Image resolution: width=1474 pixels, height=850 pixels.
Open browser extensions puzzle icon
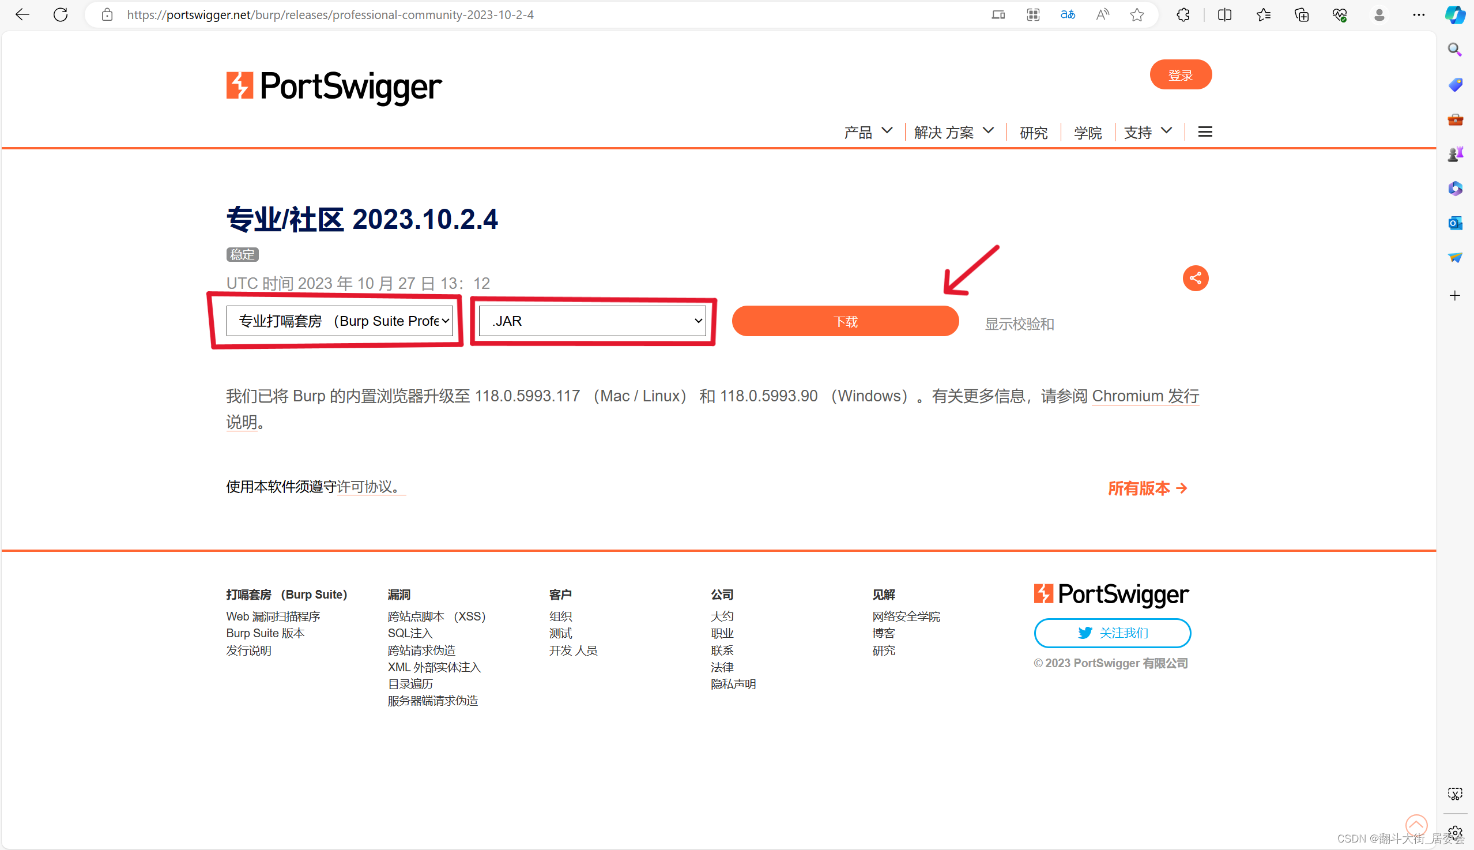[x=1183, y=14]
